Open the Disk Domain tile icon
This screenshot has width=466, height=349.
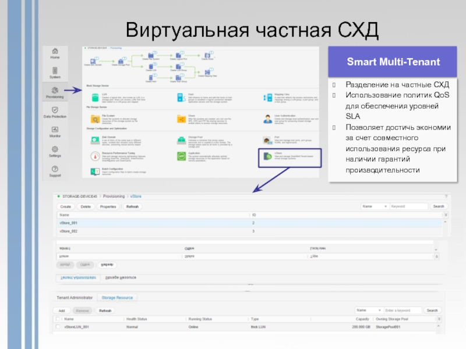(x=95, y=140)
